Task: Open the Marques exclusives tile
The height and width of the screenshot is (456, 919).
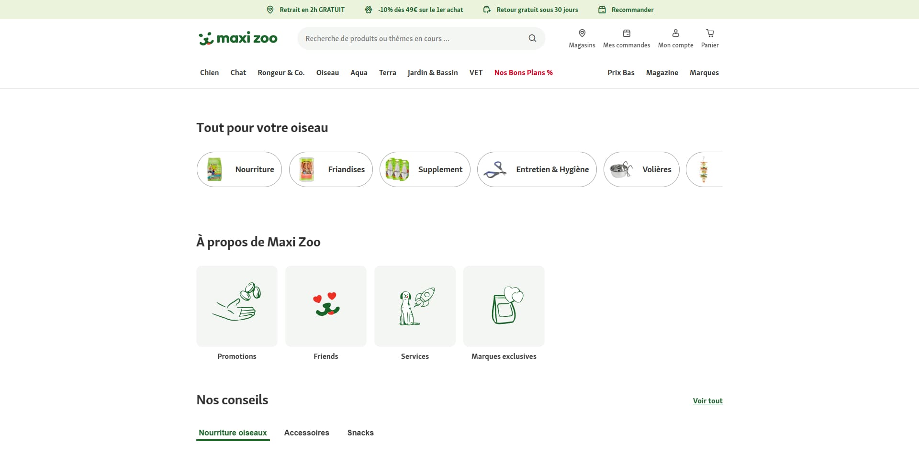Action: (504, 306)
